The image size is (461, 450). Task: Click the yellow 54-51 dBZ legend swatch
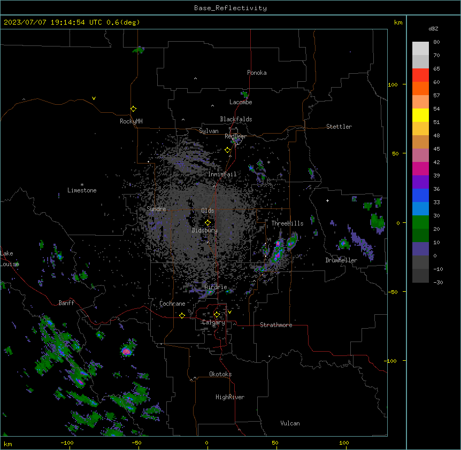point(420,115)
